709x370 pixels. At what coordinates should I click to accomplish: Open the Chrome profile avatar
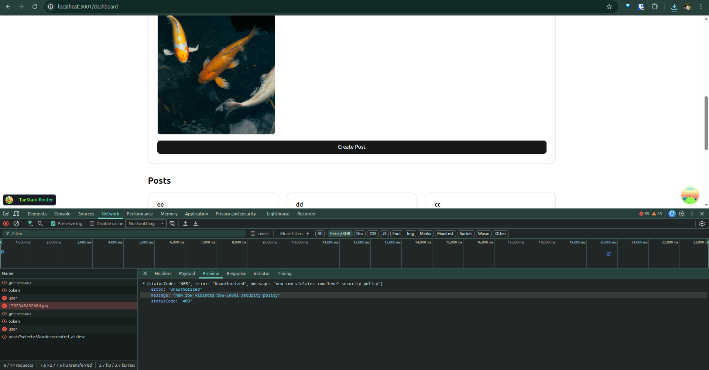(688, 7)
